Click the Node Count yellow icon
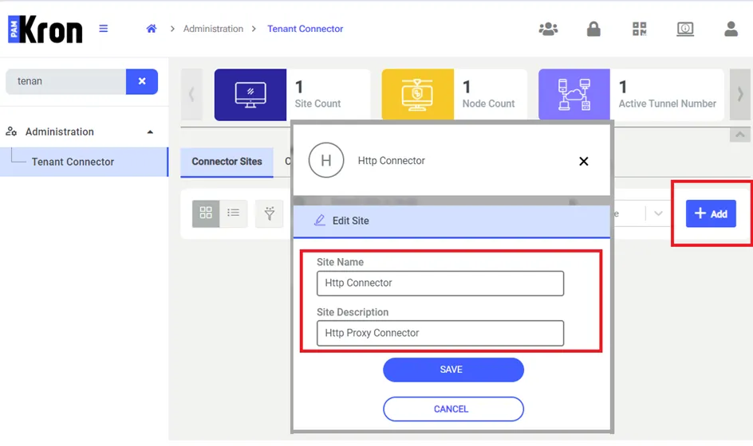The height and width of the screenshot is (446, 753). click(x=417, y=95)
